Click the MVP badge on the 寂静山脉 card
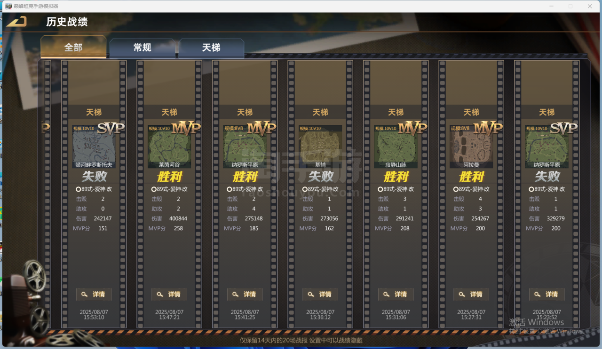The height and width of the screenshot is (349, 602). [x=412, y=128]
